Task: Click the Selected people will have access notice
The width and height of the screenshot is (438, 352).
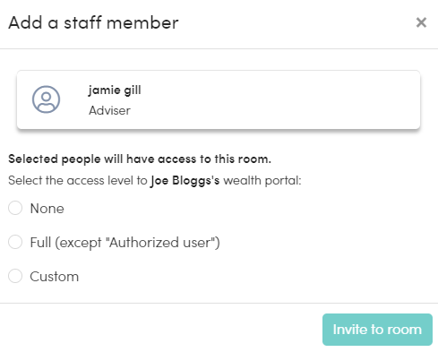Action: tap(140, 159)
